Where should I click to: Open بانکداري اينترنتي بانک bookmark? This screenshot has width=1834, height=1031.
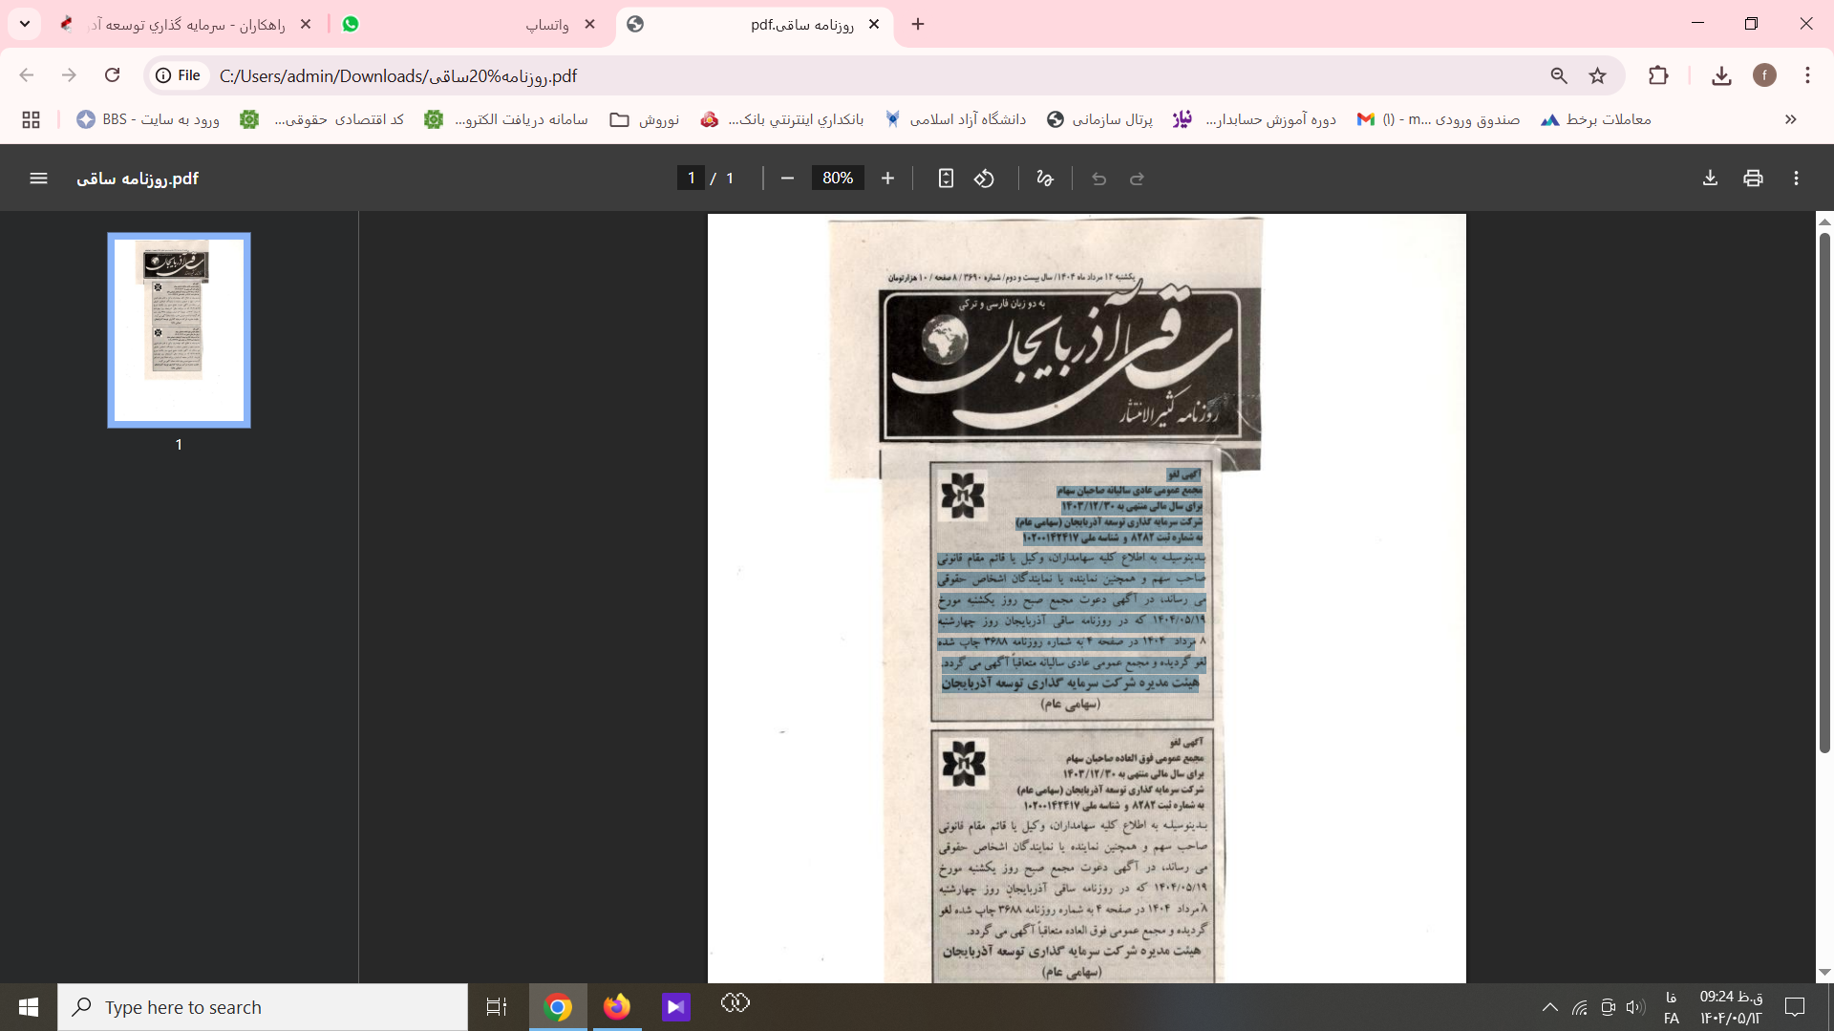point(782,119)
